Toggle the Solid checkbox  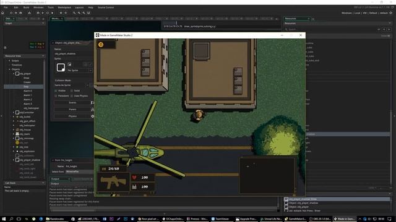[x=72, y=91]
